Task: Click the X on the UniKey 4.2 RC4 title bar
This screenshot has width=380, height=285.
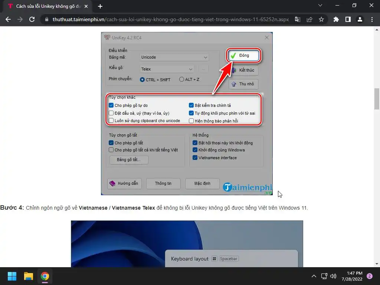Action: coord(267,37)
